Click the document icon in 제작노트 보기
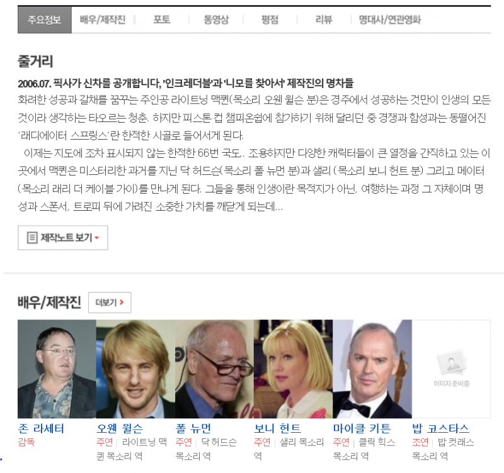Viewport: 504px width, 473px height. click(x=32, y=238)
